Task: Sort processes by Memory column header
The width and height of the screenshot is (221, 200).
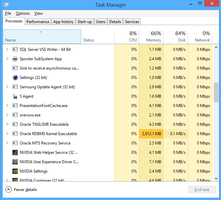Action: 151,37
